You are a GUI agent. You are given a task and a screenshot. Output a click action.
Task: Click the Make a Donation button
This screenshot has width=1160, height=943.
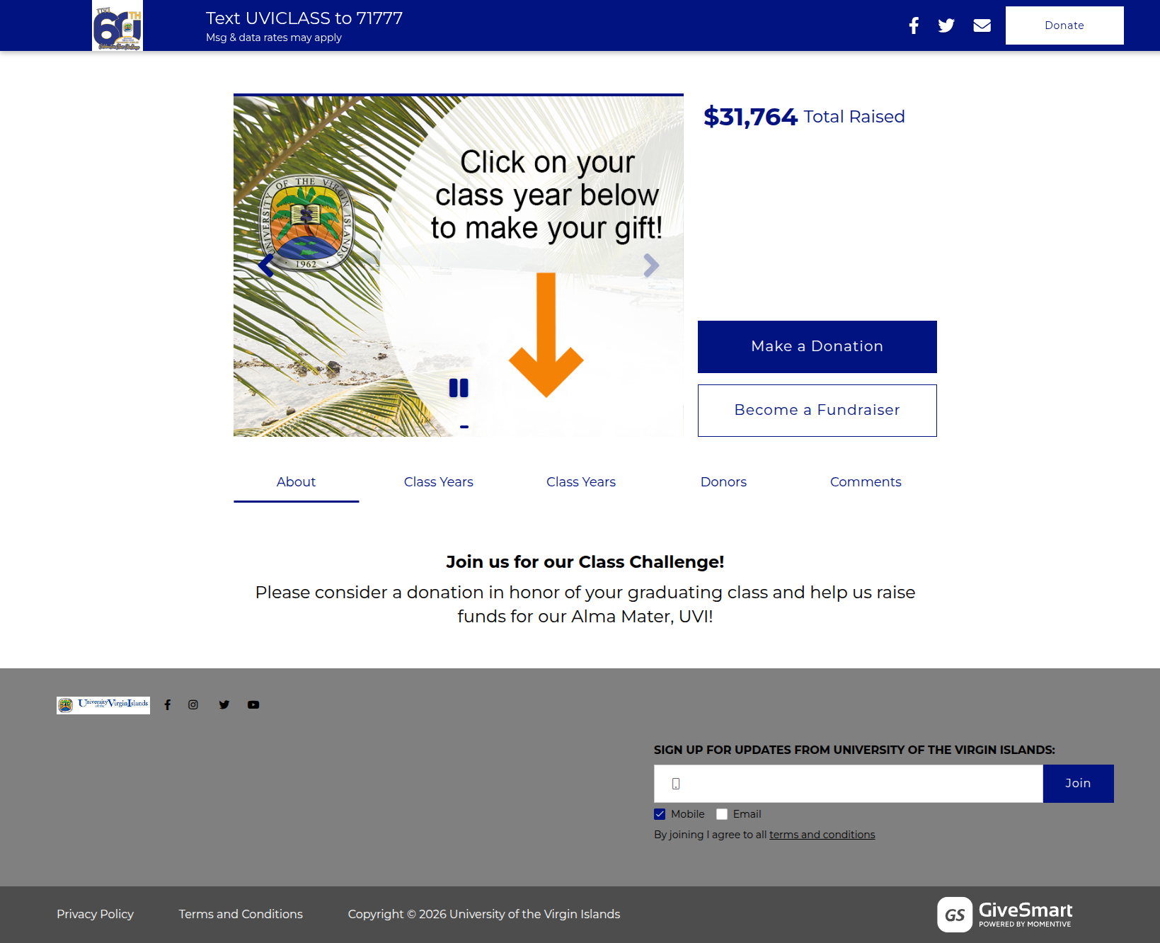[x=817, y=347]
